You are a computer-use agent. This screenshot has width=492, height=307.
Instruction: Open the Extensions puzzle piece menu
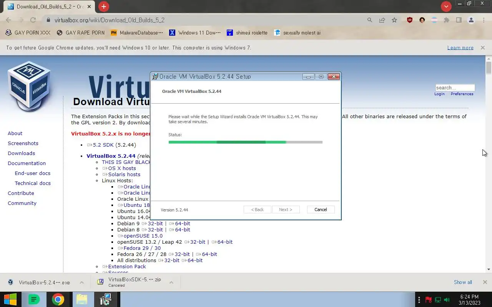[x=447, y=20]
